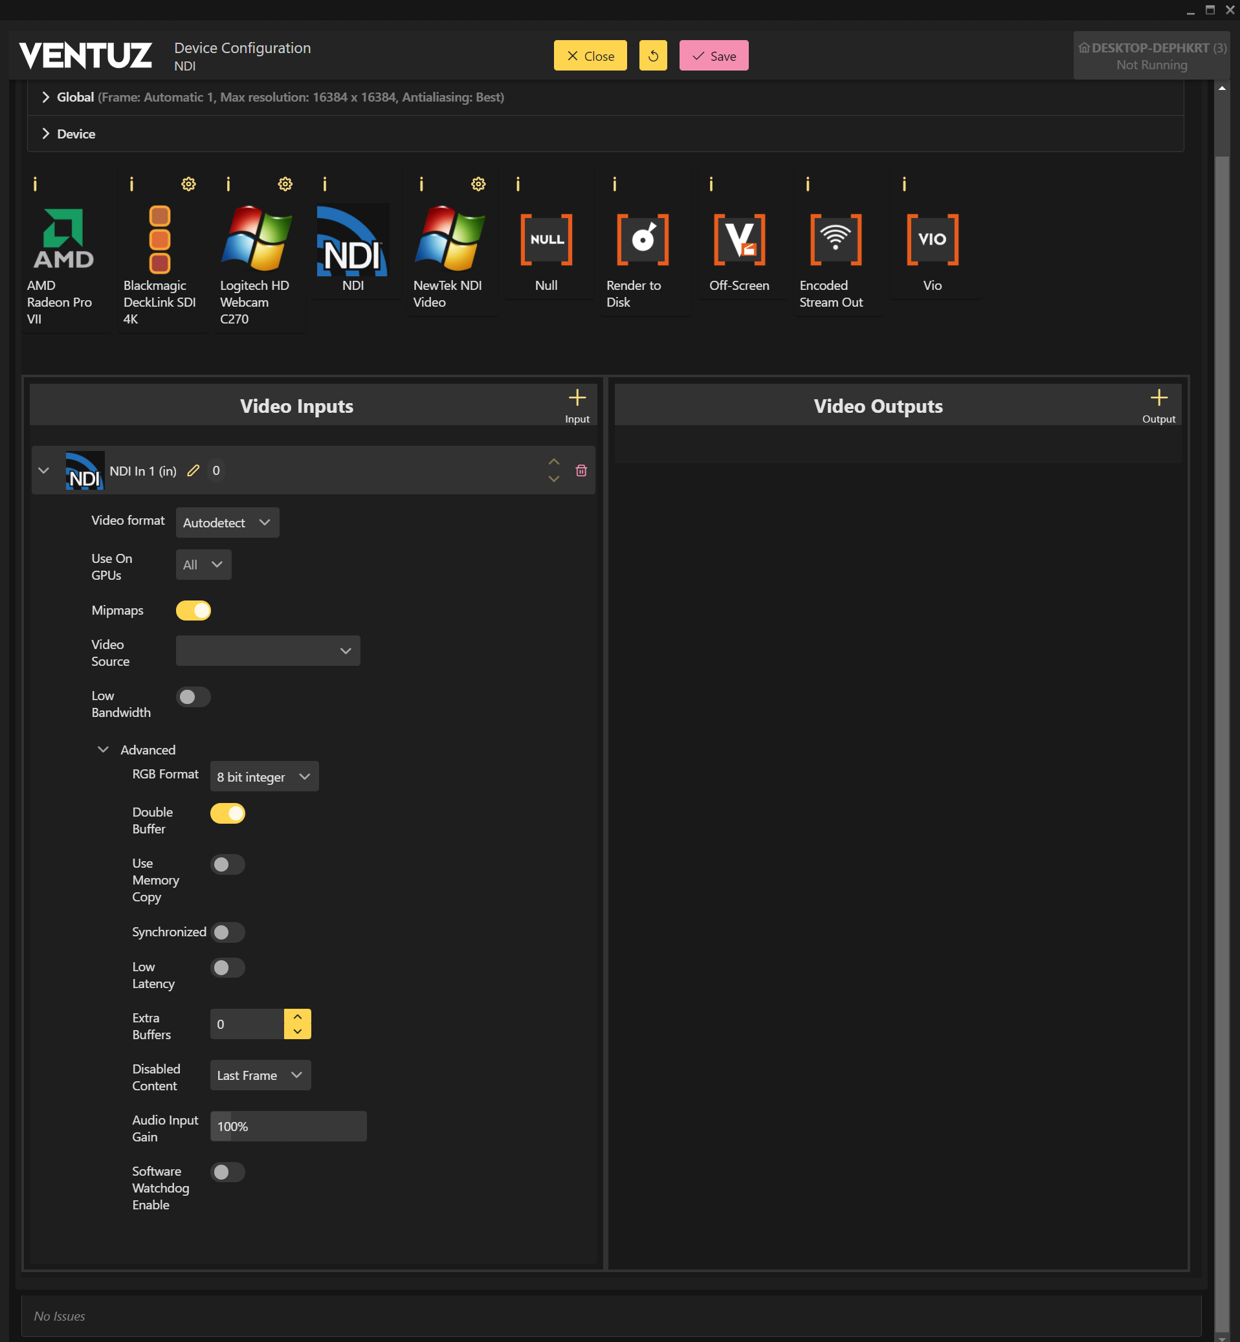Open settings gear for Logitech HD Webcam

[x=285, y=184]
